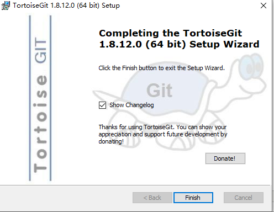Screen dimensions: 274x212
Task: Click the installer icon in title bar
Action: 6,6
